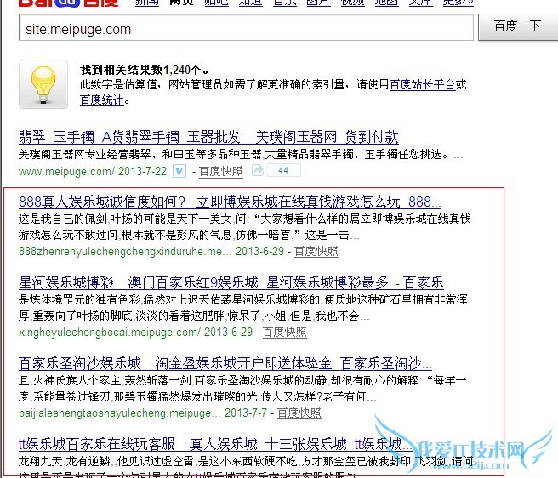Open the 新闻 tab
The height and width of the screenshot is (478, 558).
[x=146, y=3]
